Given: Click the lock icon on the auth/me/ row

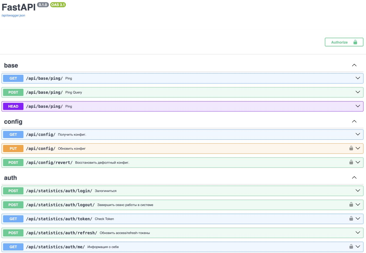Looking at the screenshot, I should pos(351,247).
